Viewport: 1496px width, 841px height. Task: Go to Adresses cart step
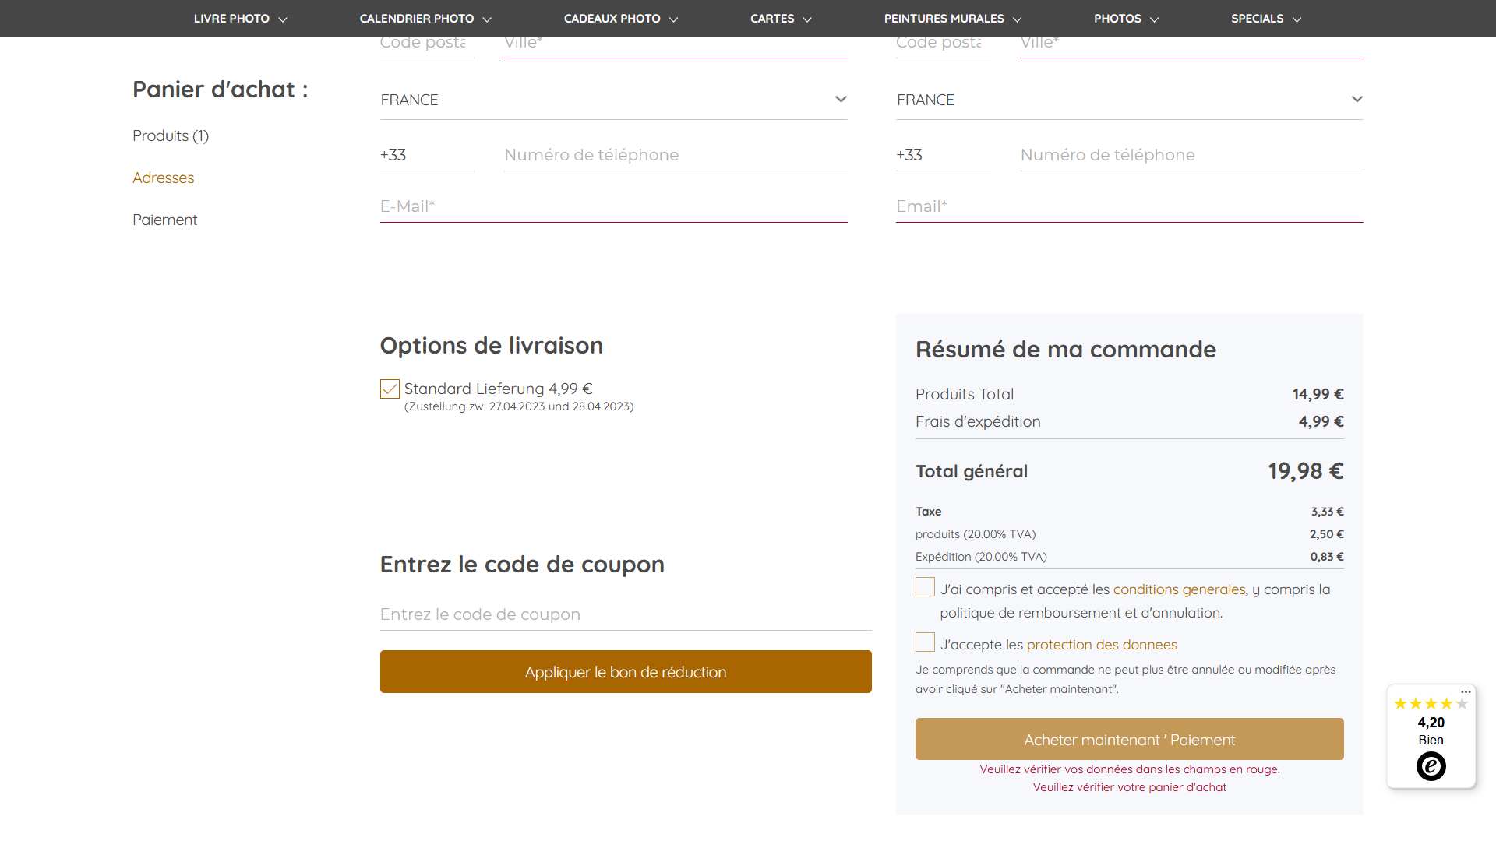163,178
